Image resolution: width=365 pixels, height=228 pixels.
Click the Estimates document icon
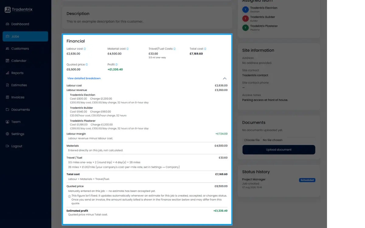[x=8, y=85]
